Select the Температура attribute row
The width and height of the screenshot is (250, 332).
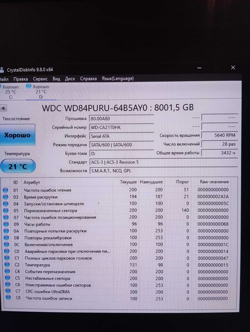(x=117, y=265)
